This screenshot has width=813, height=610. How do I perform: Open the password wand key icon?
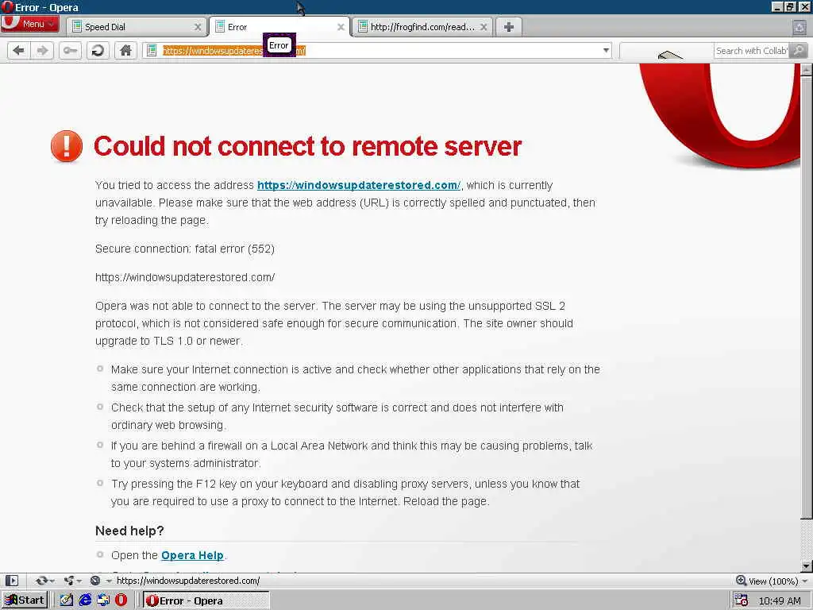pyautogui.click(x=70, y=50)
